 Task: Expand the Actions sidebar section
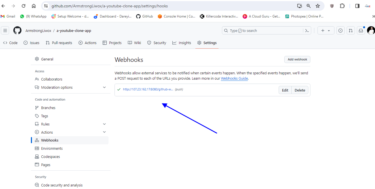[x=104, y=132]
